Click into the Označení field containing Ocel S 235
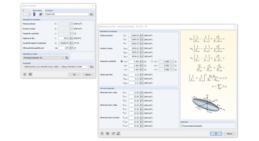 pos(67,14)
